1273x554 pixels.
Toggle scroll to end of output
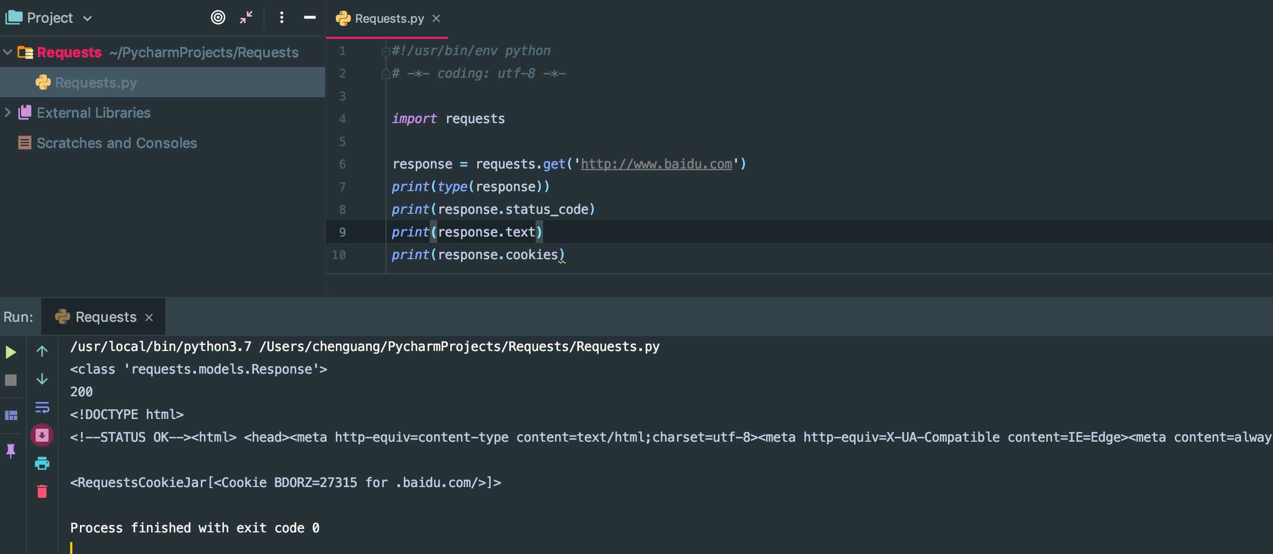point(42,435)
